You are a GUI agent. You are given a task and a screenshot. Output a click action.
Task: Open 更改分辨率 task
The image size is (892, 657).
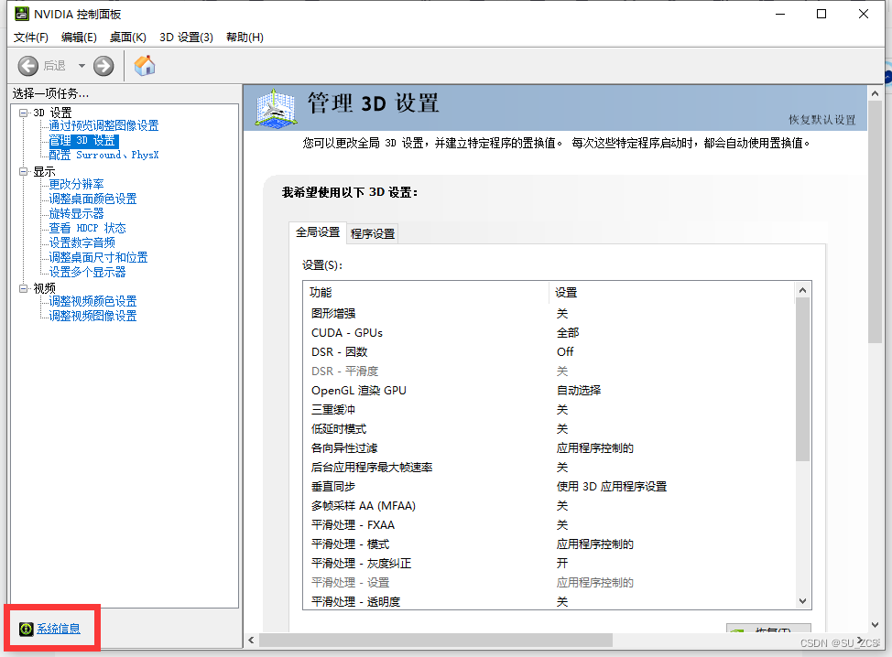click(76, 184)
